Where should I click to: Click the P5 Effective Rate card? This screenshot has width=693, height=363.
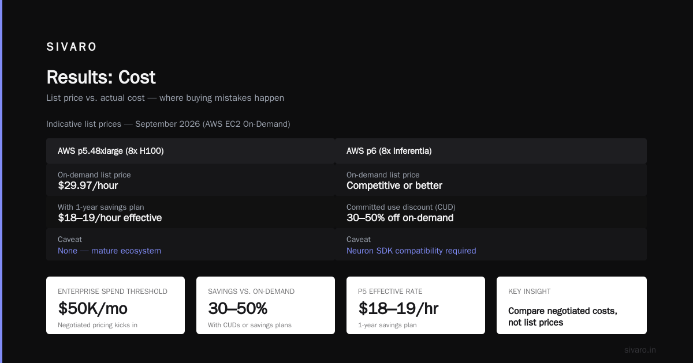pyautogui.click(x=416, y=305)
